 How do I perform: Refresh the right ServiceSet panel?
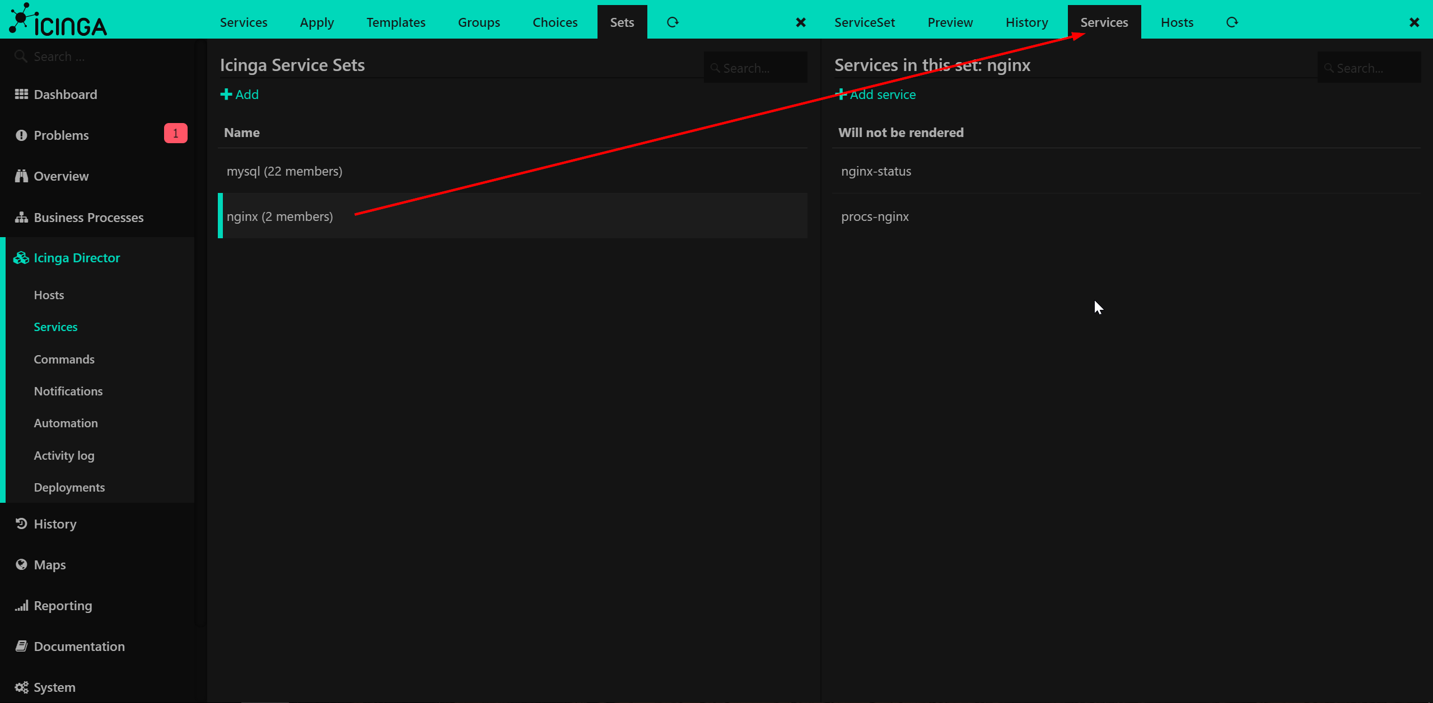click(1232, 22)
